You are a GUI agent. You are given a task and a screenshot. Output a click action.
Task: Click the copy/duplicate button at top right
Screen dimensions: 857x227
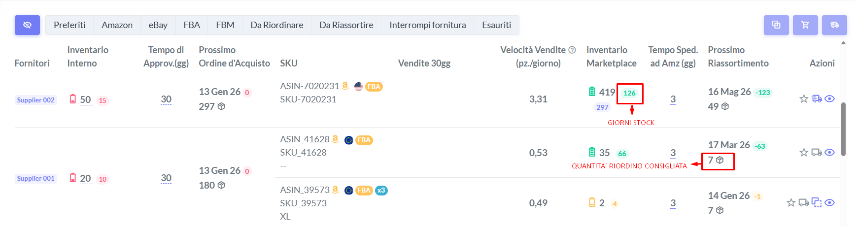click(776, 25)
